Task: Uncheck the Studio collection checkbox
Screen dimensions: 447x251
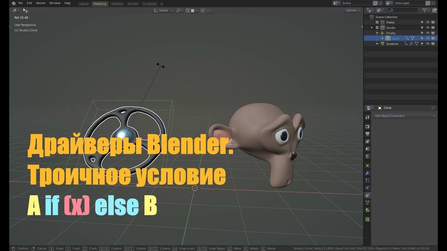Action: click(377, 28)
